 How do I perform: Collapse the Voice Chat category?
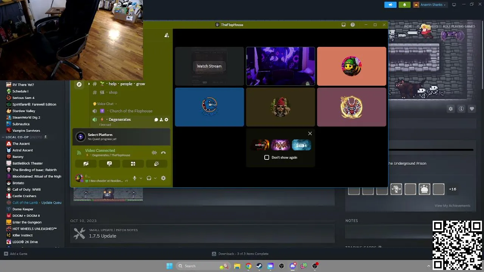105,104
